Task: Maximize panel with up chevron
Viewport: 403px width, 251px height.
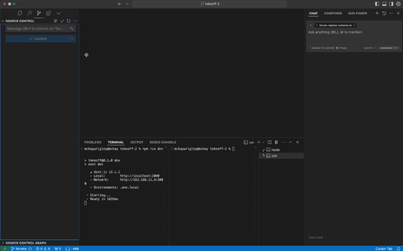Action: [290, 142]
